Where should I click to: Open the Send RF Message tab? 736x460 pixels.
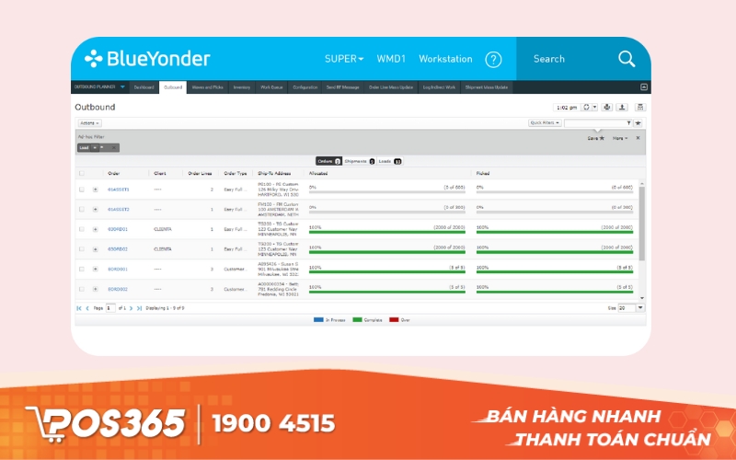click(342, 87)
